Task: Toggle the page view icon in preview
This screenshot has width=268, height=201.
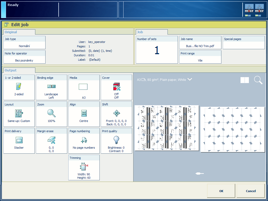Action: click(245, 80)
